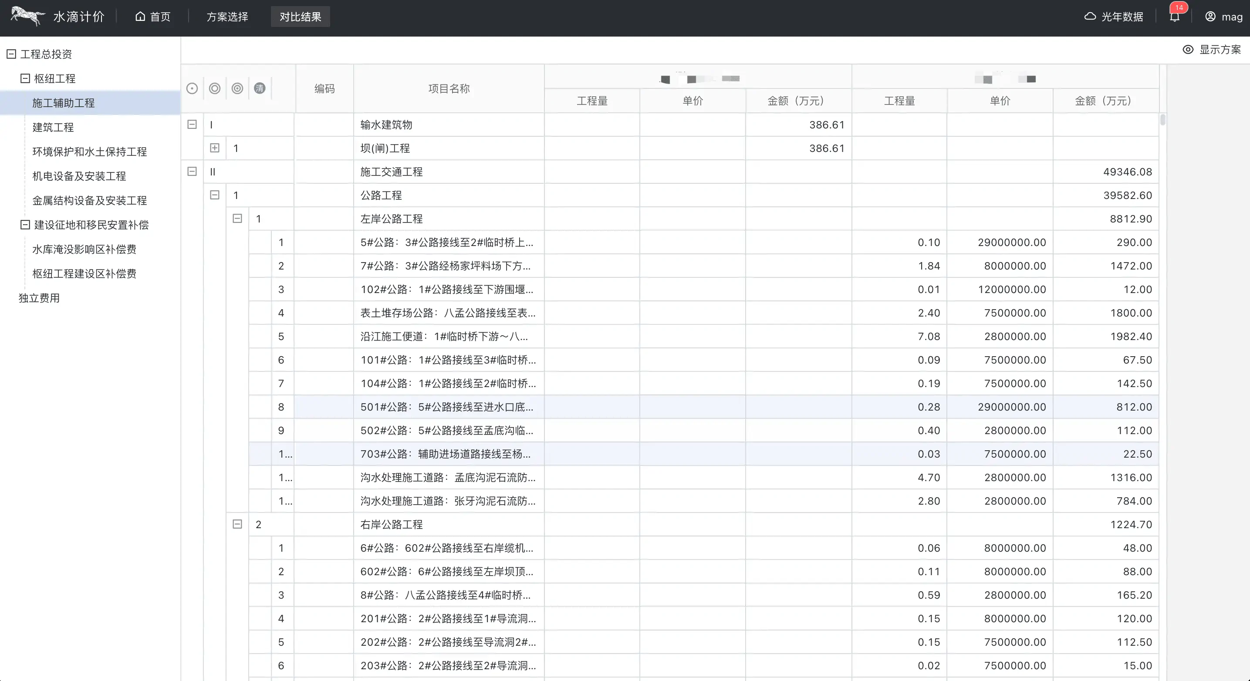The width and height of the screenshot is (1250, 681).
Task: Collapse the 右岸公路工程 row group
Action: [237, 524]
